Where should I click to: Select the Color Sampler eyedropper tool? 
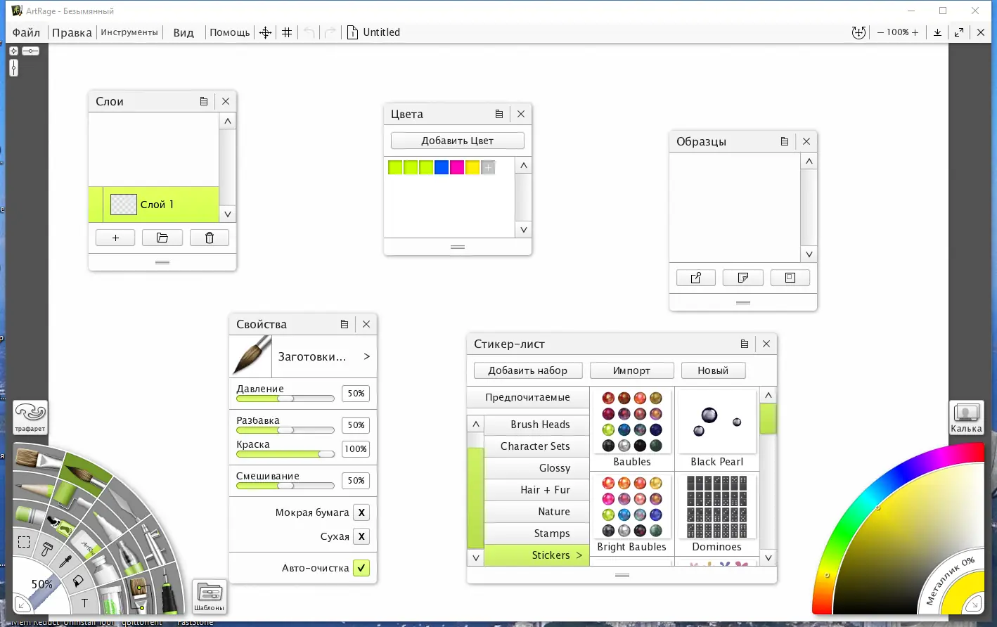[65, 560]
